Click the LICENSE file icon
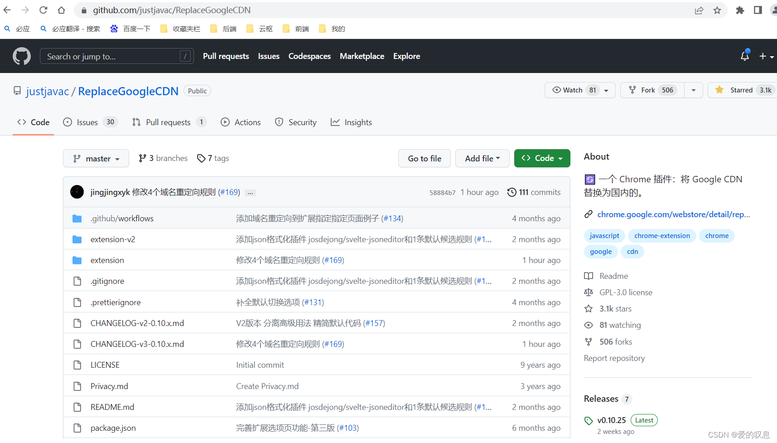The image size is (777, 443). pyautogui.click(x=77, y=365)
